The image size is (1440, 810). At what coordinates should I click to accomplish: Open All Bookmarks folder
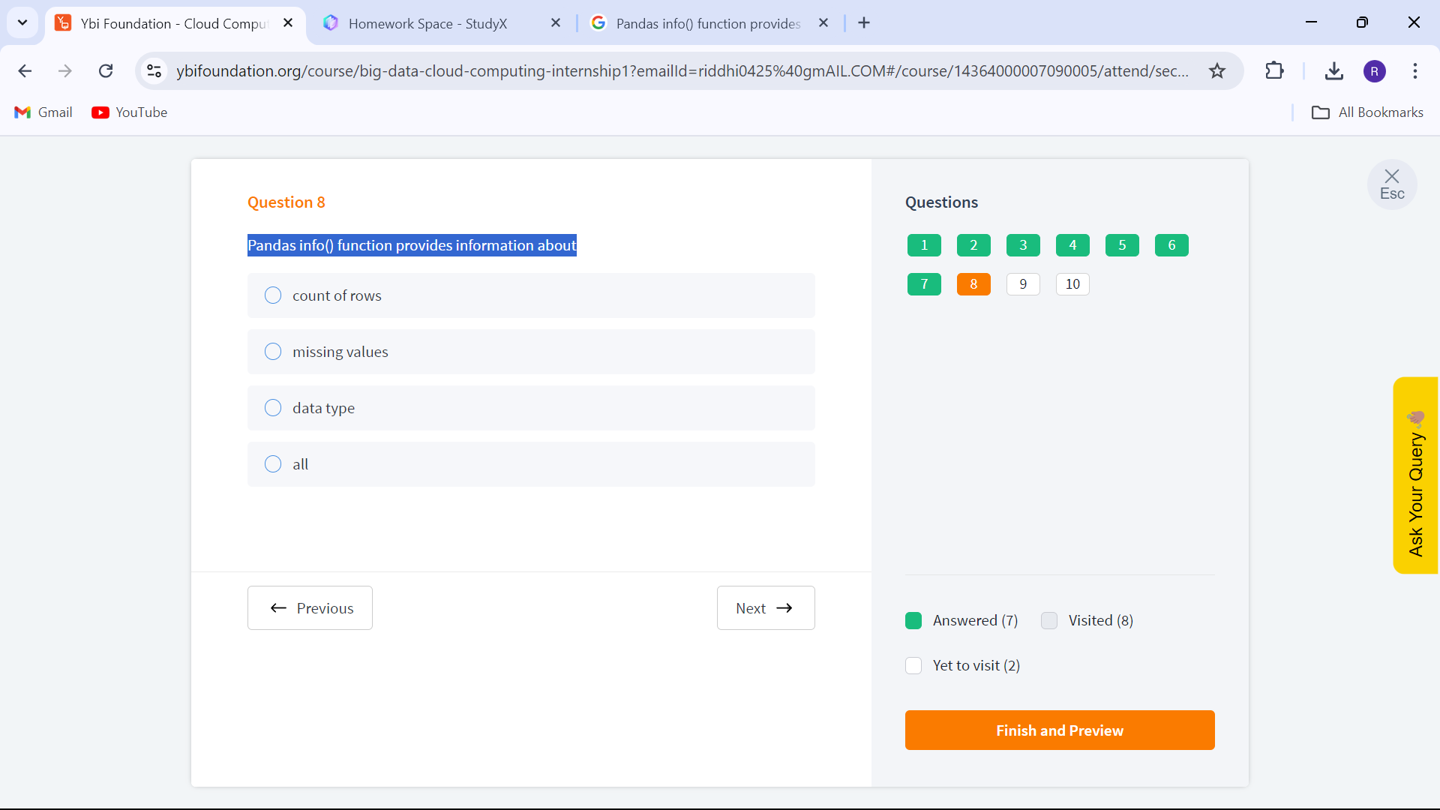click(x=1367, y=112)
